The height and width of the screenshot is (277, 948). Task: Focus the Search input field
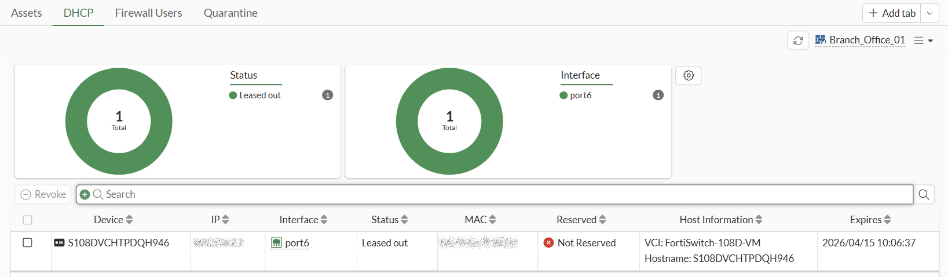[504, 195]
